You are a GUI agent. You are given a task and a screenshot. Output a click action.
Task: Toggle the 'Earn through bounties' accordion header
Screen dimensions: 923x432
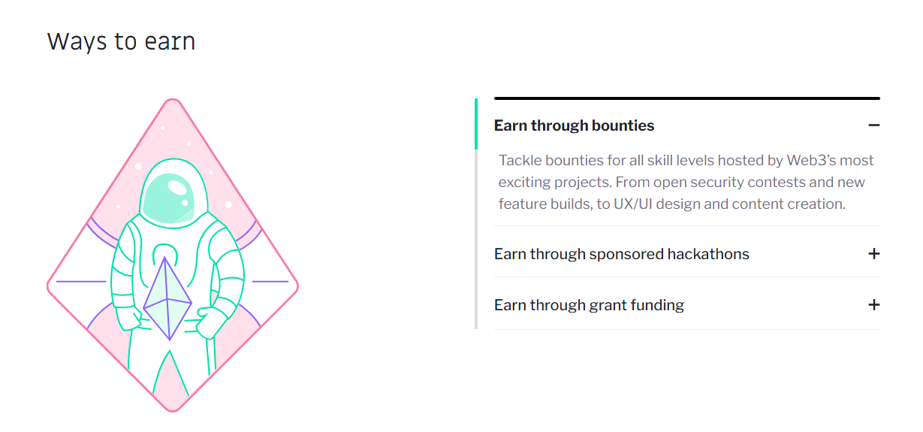click(x=575, y=125)
